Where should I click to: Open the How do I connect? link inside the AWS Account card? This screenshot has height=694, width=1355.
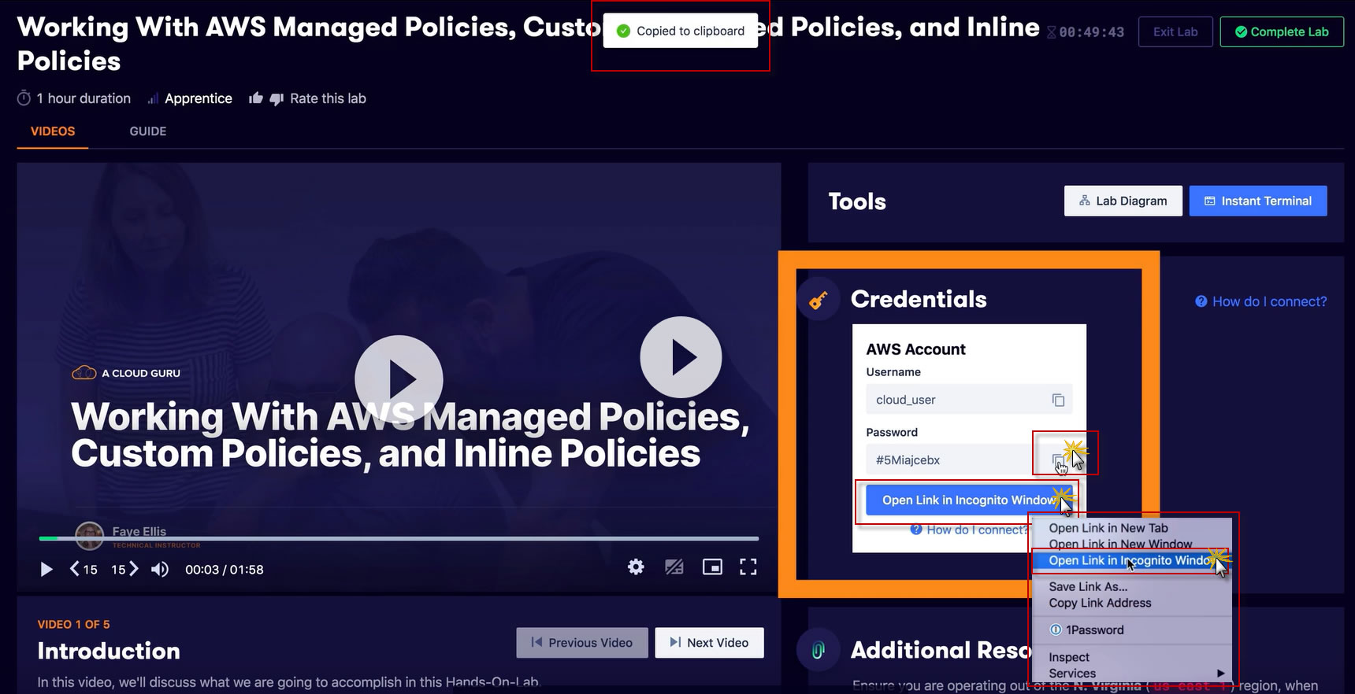[969, 530]
